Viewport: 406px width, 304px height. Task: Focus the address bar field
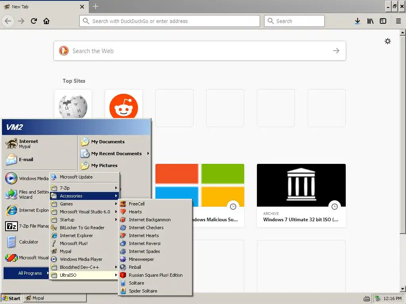point(170,21)
